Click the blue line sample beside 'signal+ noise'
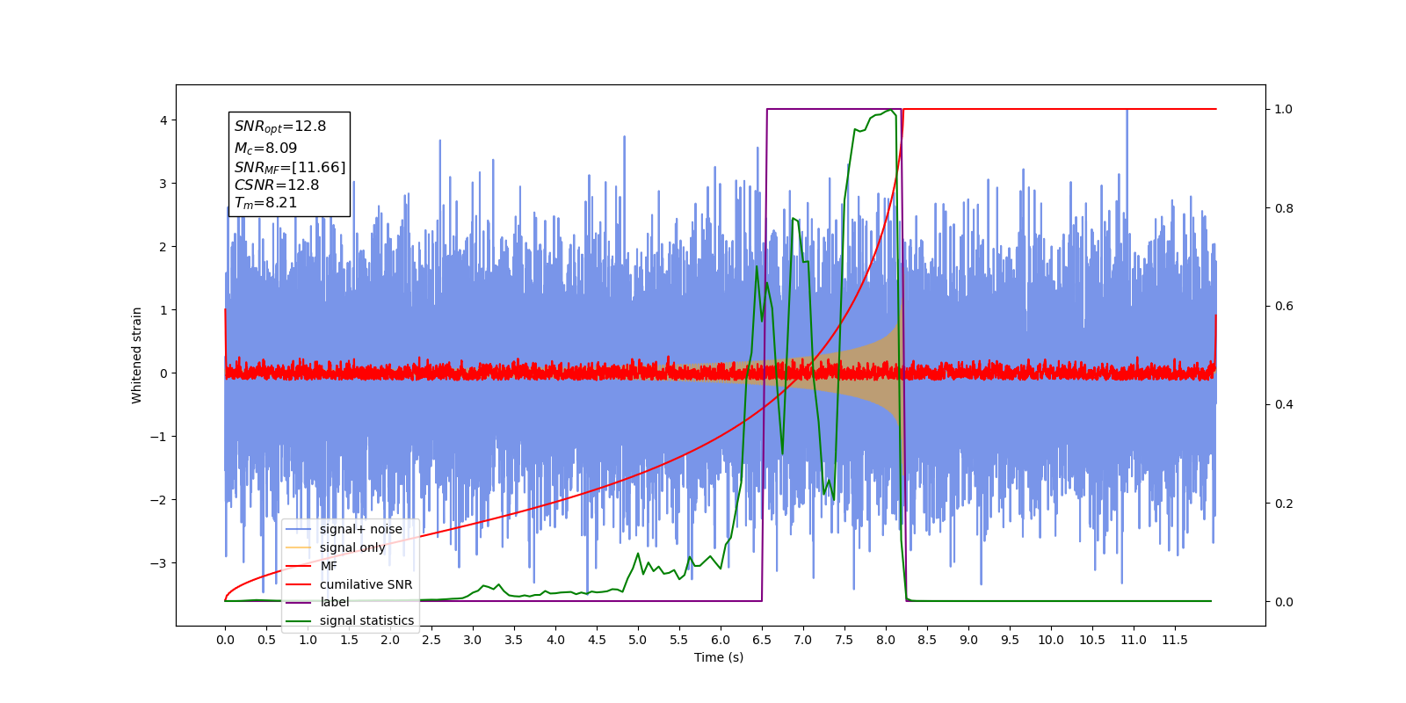1406x703 pixels. point(299,529)
